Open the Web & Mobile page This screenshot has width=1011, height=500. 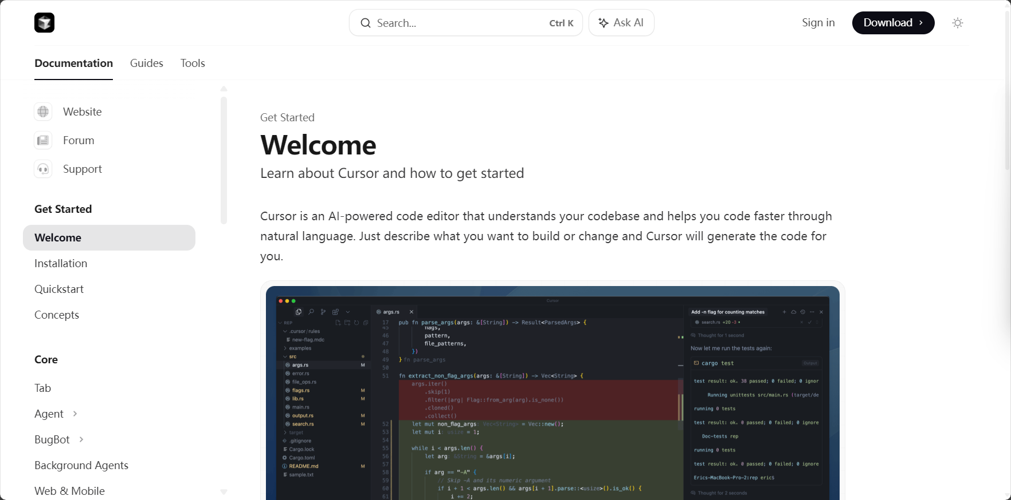coord(69,491)
